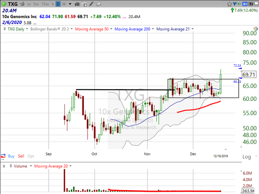This screenshot has height=194, width=259.
Task: Open the news icon beside TXG
Action: coord(22,4)
